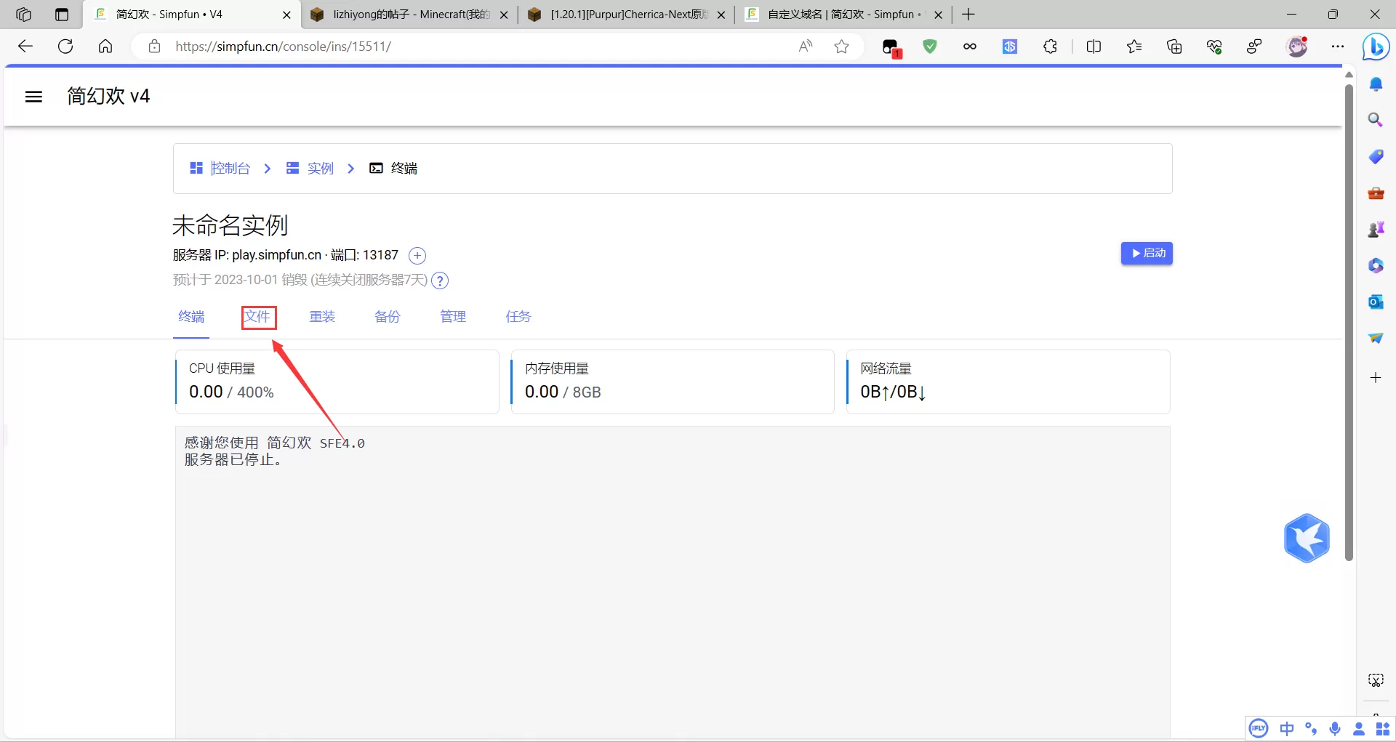Open the 管理 tab
Viewport: 1396px width, 742px height.
pyautogui.click(x=453, y=317)
